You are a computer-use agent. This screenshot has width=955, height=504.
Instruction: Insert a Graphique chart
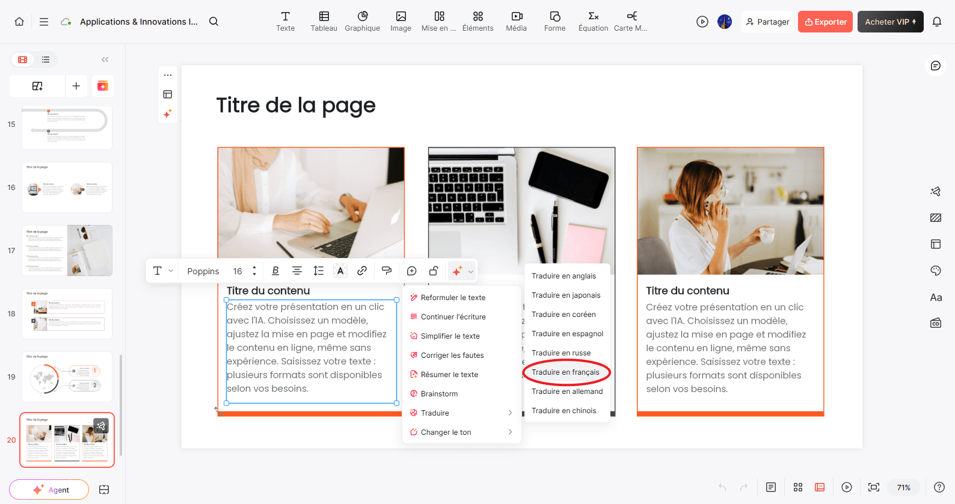pyautogui.click(x=362, y=22)
